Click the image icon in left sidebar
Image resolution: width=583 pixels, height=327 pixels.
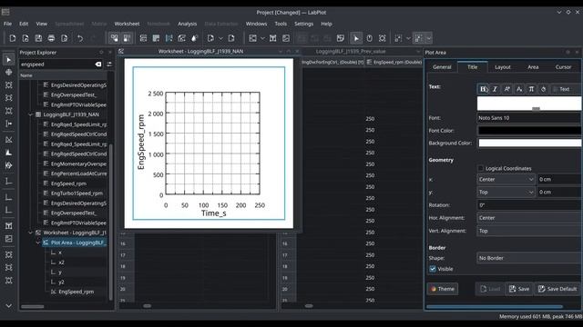click(x=9, y=238)
